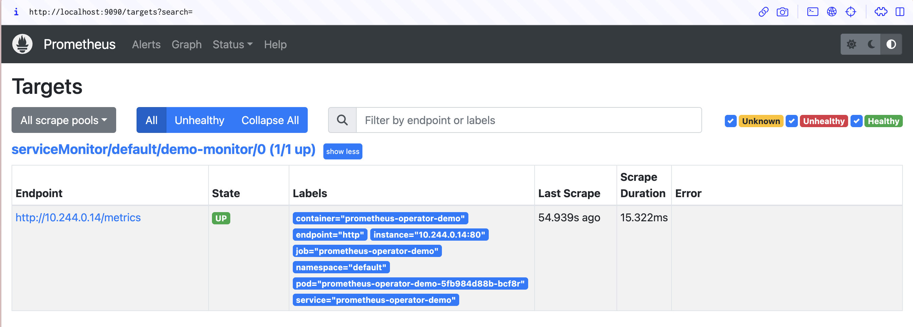The width and height of the screenshot is (913, 327).
Task: Uncheck the Unhealthy state checkbox
Action: coord(791,121)
